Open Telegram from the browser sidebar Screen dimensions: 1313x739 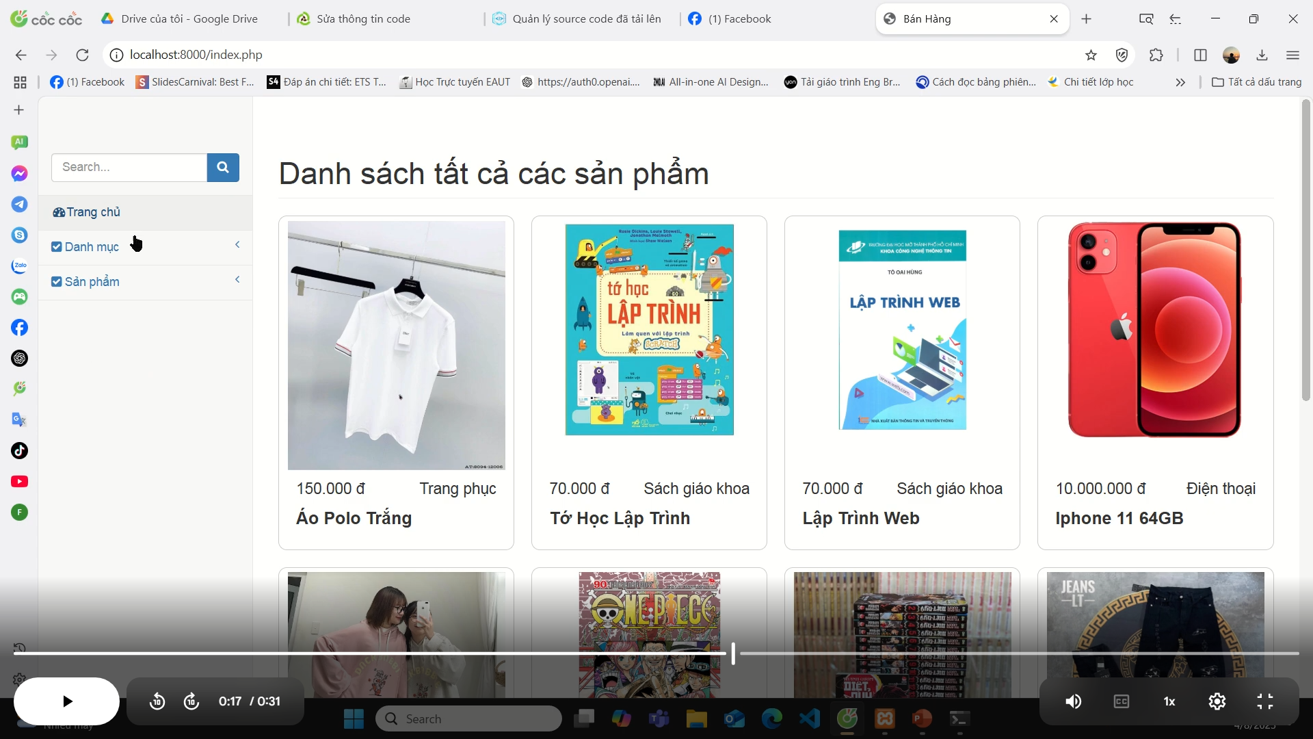point(19,205)
